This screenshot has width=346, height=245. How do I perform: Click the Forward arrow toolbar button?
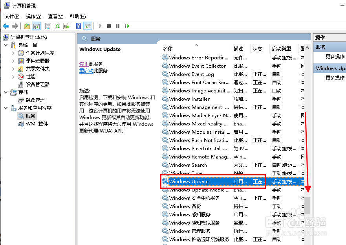point(15,26)
